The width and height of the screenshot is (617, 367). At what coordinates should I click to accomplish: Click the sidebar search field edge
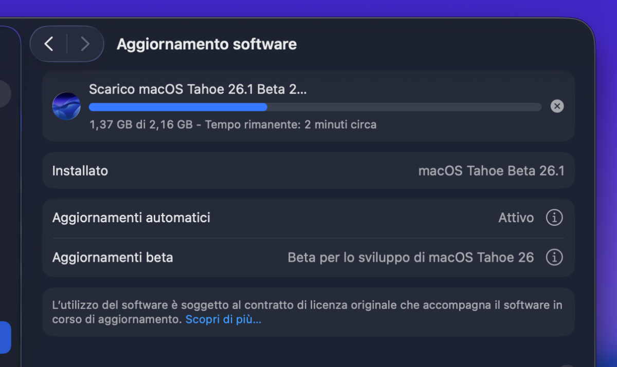[5, 94]
